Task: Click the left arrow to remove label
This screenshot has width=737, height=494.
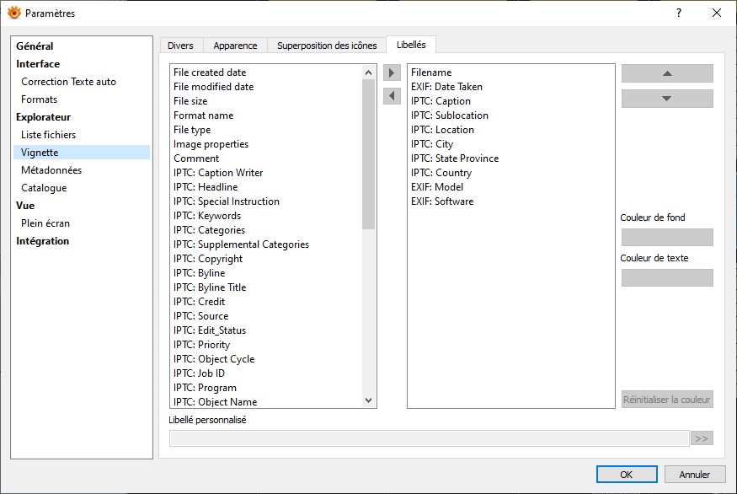Action: 392,96
